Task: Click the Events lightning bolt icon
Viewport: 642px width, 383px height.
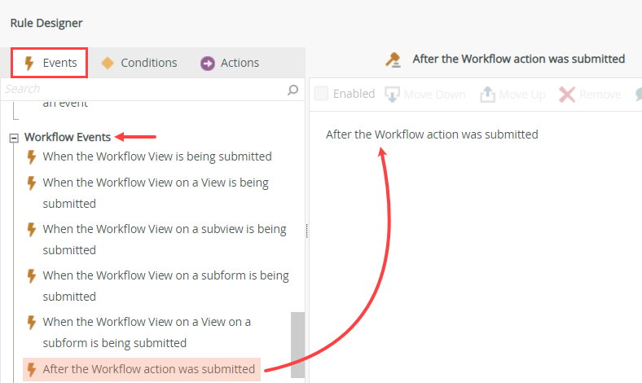Action: [29, 63]
